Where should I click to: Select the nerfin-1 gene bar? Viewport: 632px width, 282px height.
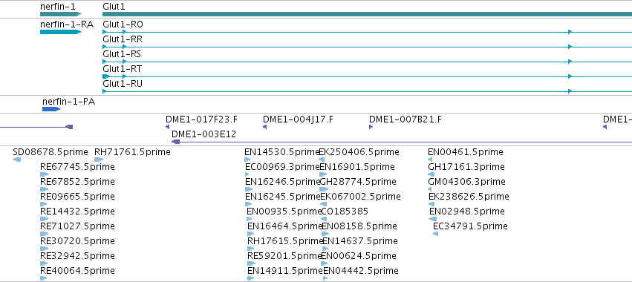tap(60, 14)
